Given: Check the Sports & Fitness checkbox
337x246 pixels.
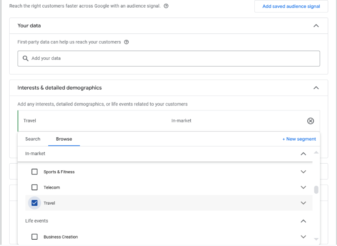Looking at the screenshot, I should tap(34, 172).
